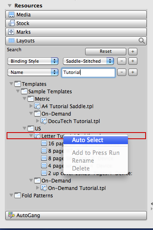
Task: Click the Stock roll icon
Action: (x=12, y=23)
